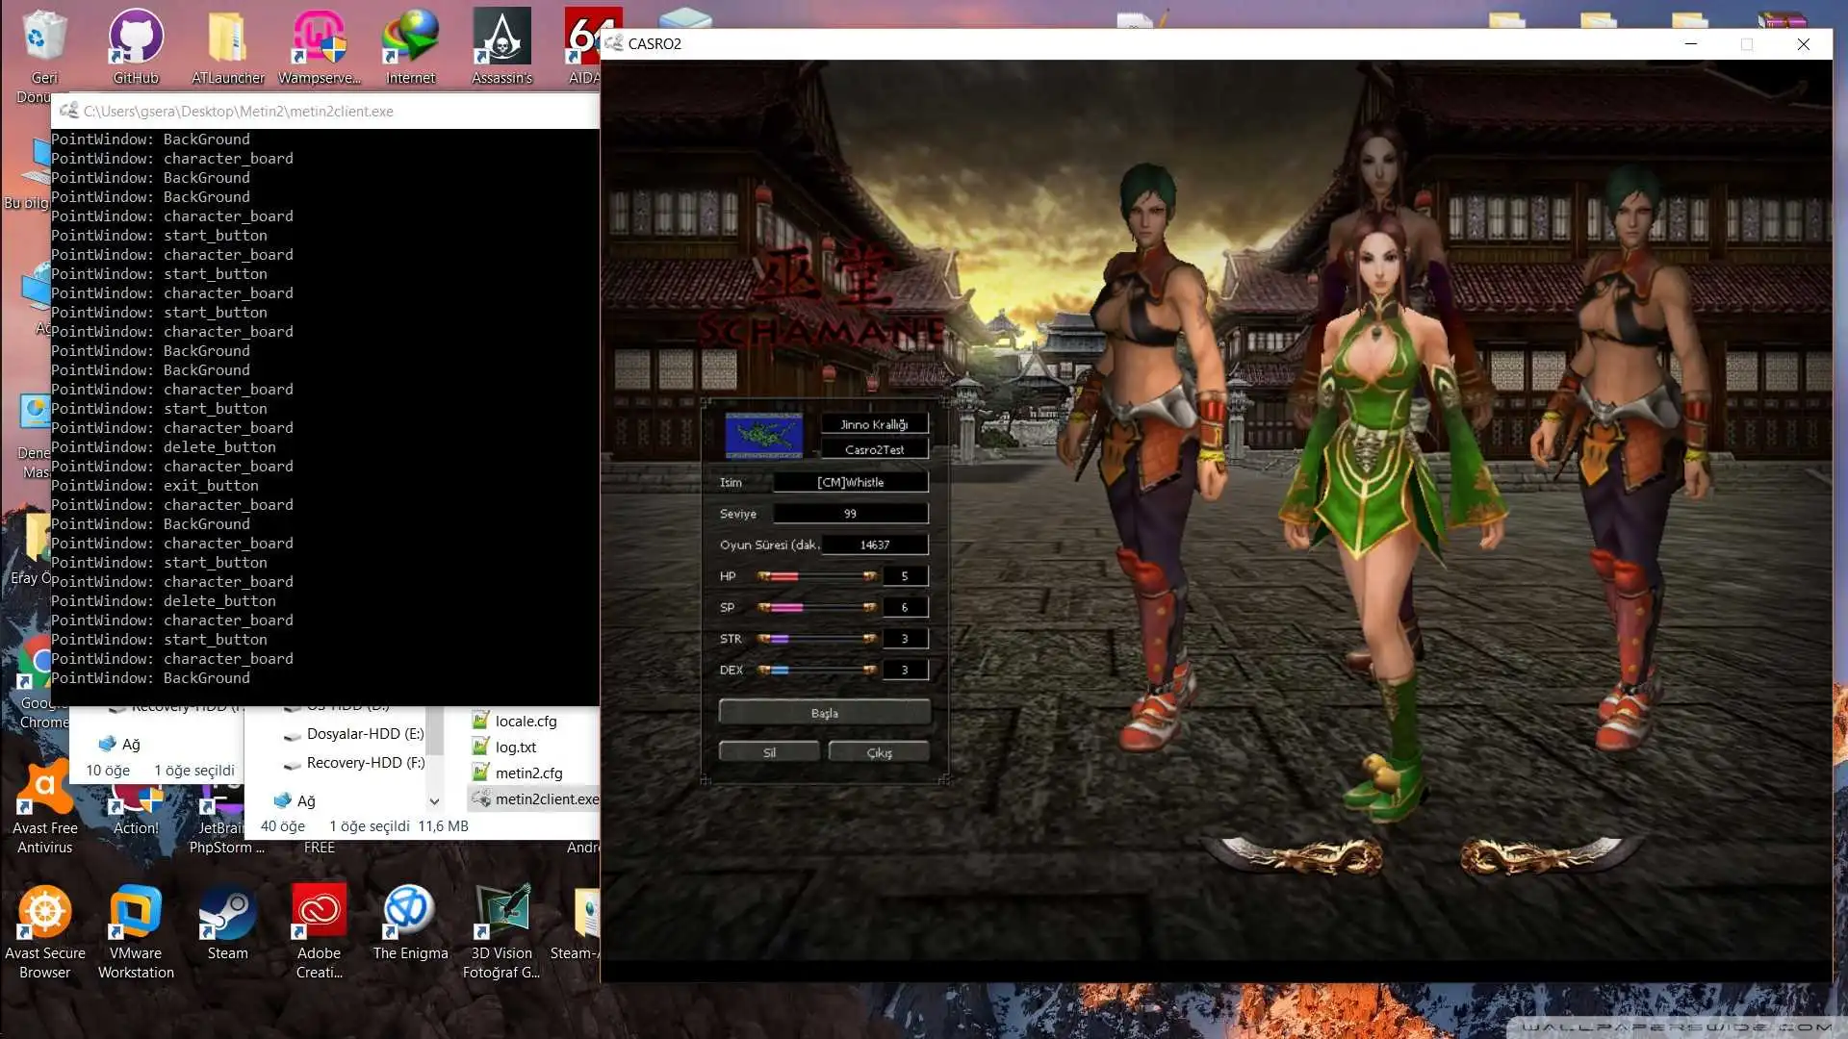Click the navigation pane scroll-down arrow
This screenshot has height=1039, width=1848.
[x=434, y=800]
